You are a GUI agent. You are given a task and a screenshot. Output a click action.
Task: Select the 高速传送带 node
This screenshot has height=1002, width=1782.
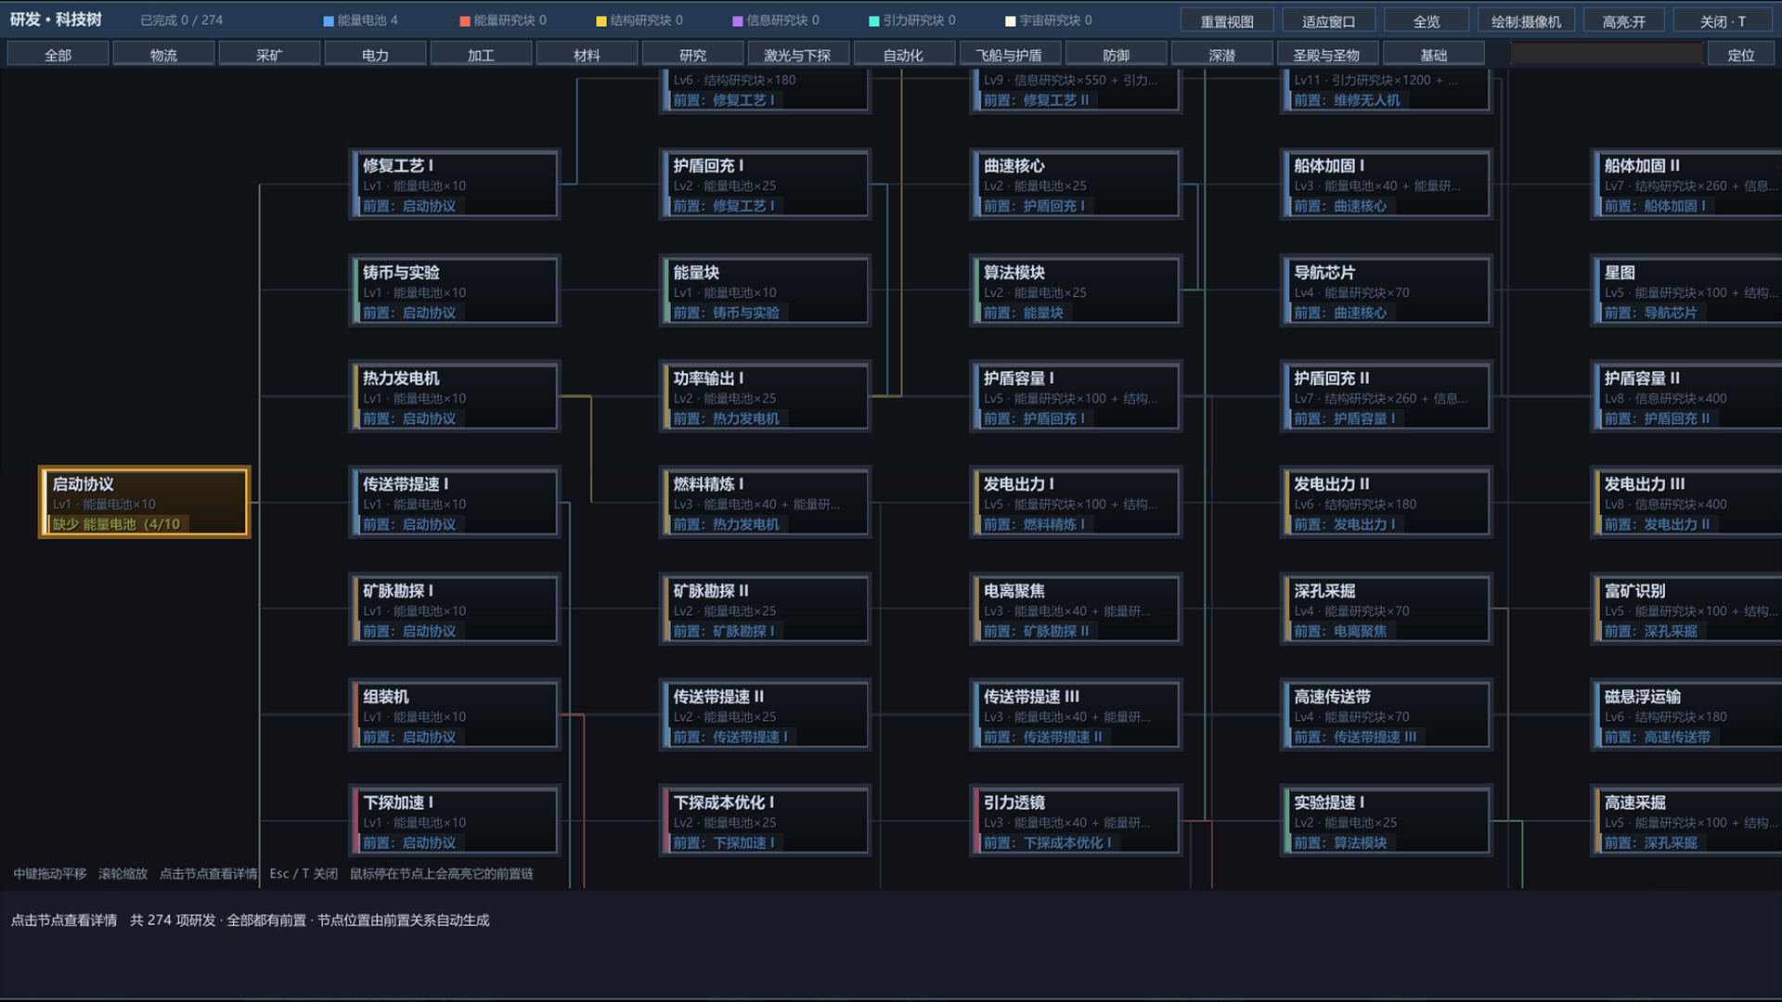point(1386,714)
